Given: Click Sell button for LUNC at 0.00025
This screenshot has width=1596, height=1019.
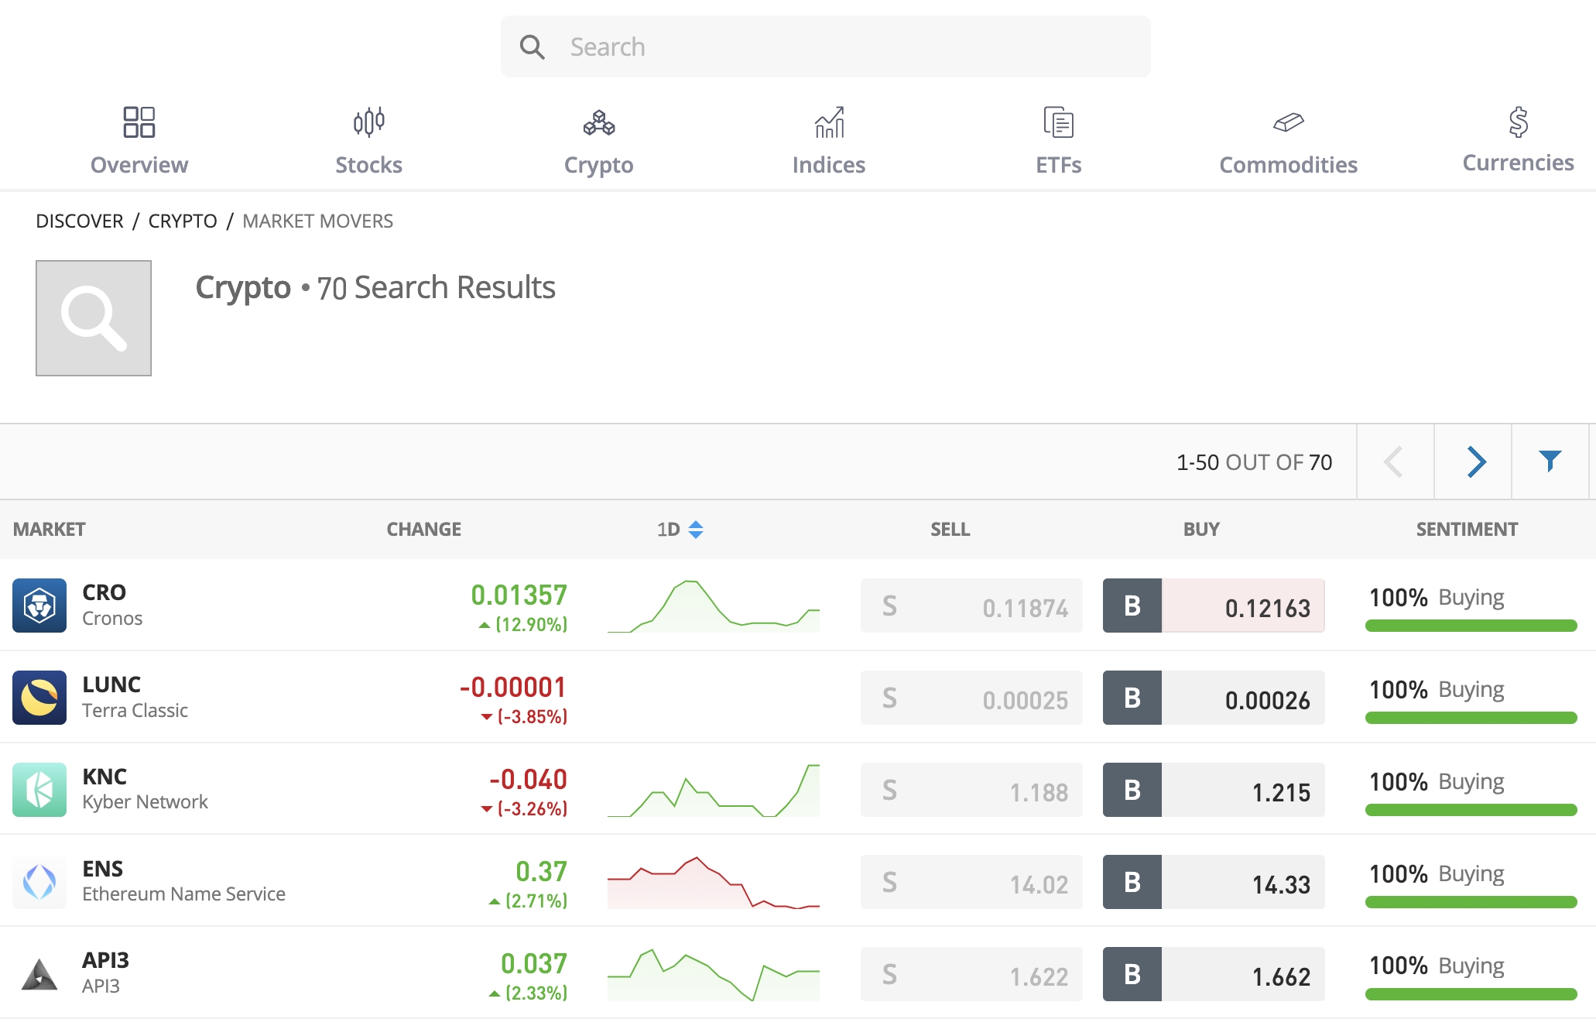Looking at the screenshot, I should click(971, 698).
